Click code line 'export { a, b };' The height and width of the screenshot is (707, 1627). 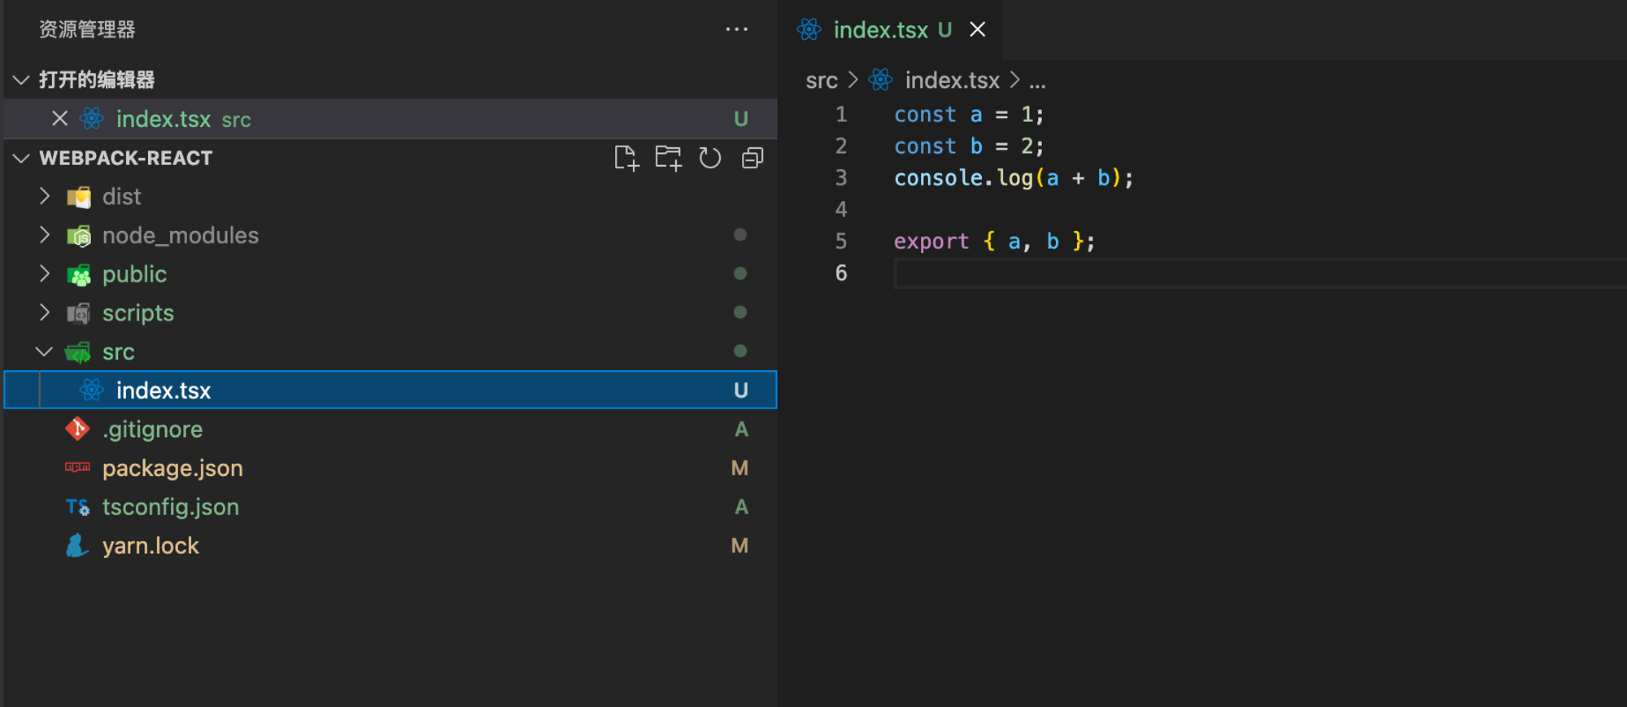[x=995, y=242]
